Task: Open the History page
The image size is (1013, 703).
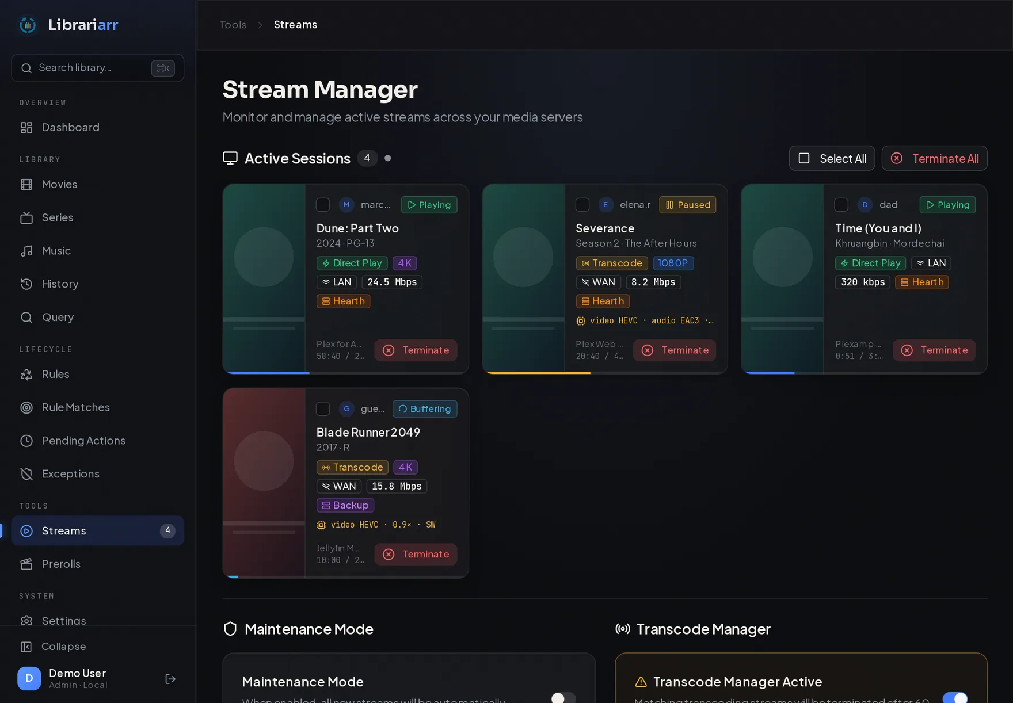Action: (98, 284)
